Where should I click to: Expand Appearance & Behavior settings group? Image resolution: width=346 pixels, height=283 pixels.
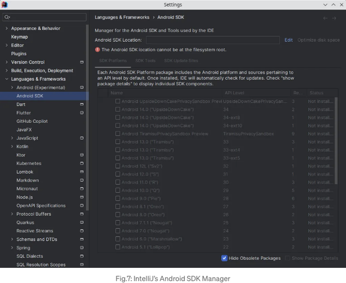coord(7,28)
